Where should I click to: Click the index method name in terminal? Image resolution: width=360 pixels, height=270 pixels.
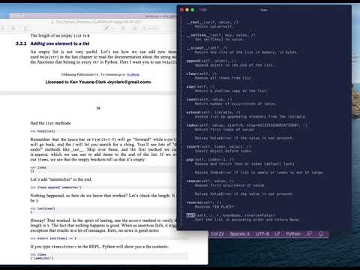(x=191, y=125)
